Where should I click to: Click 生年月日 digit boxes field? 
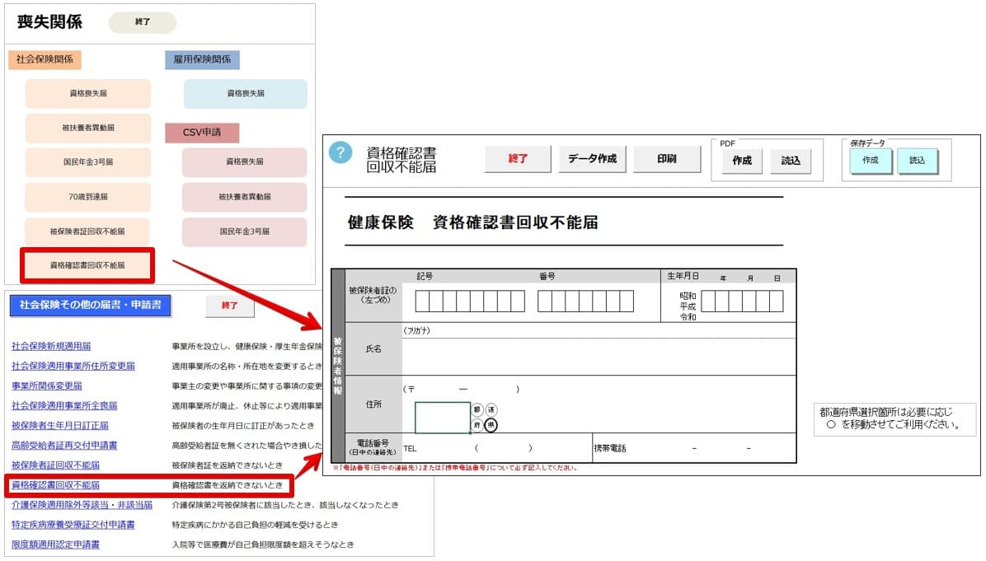tap(742, 302)
